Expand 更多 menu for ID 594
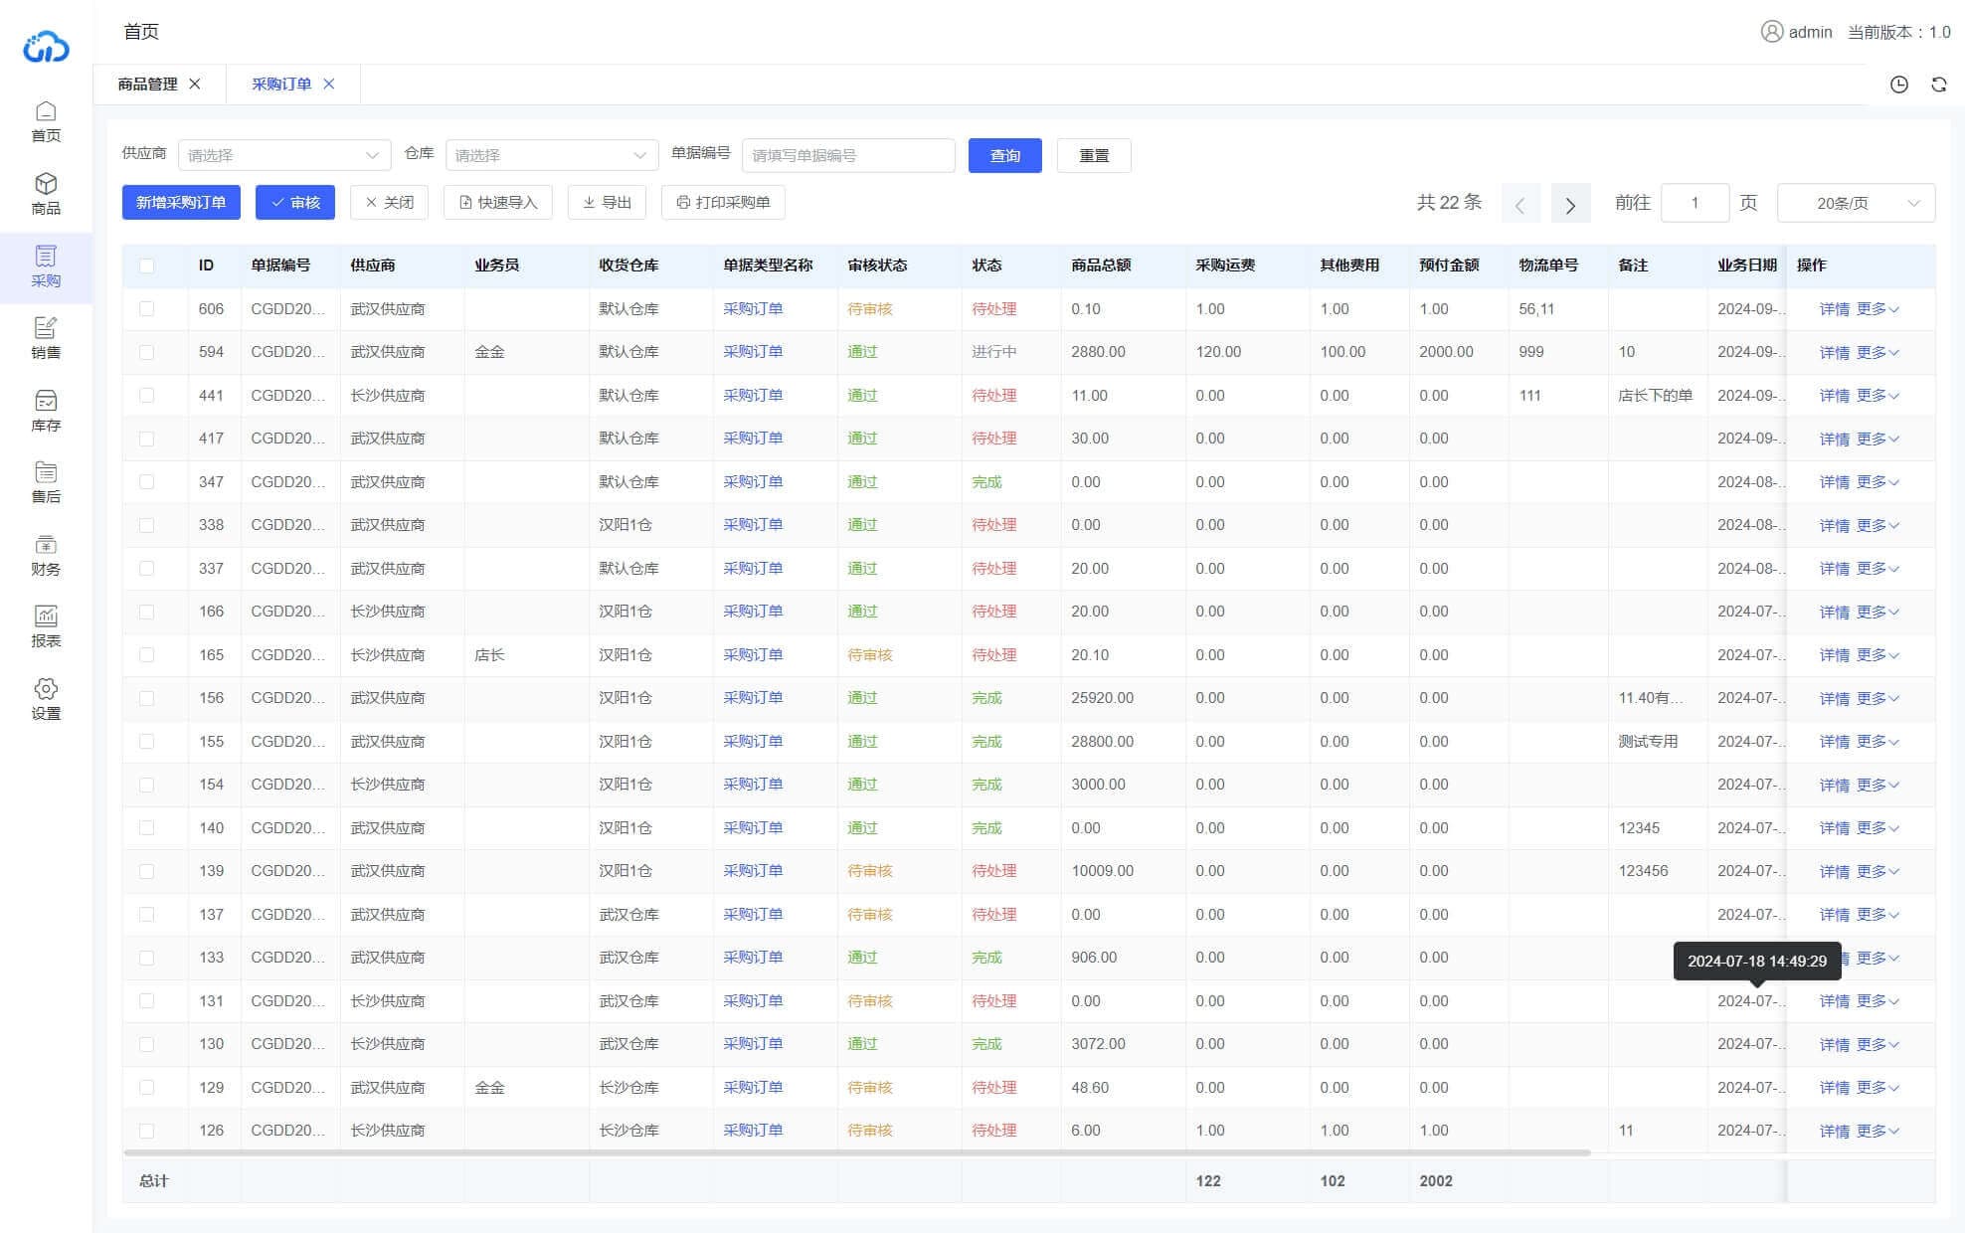This screenshot has width=1965, height=1233. pos(1877,352)
